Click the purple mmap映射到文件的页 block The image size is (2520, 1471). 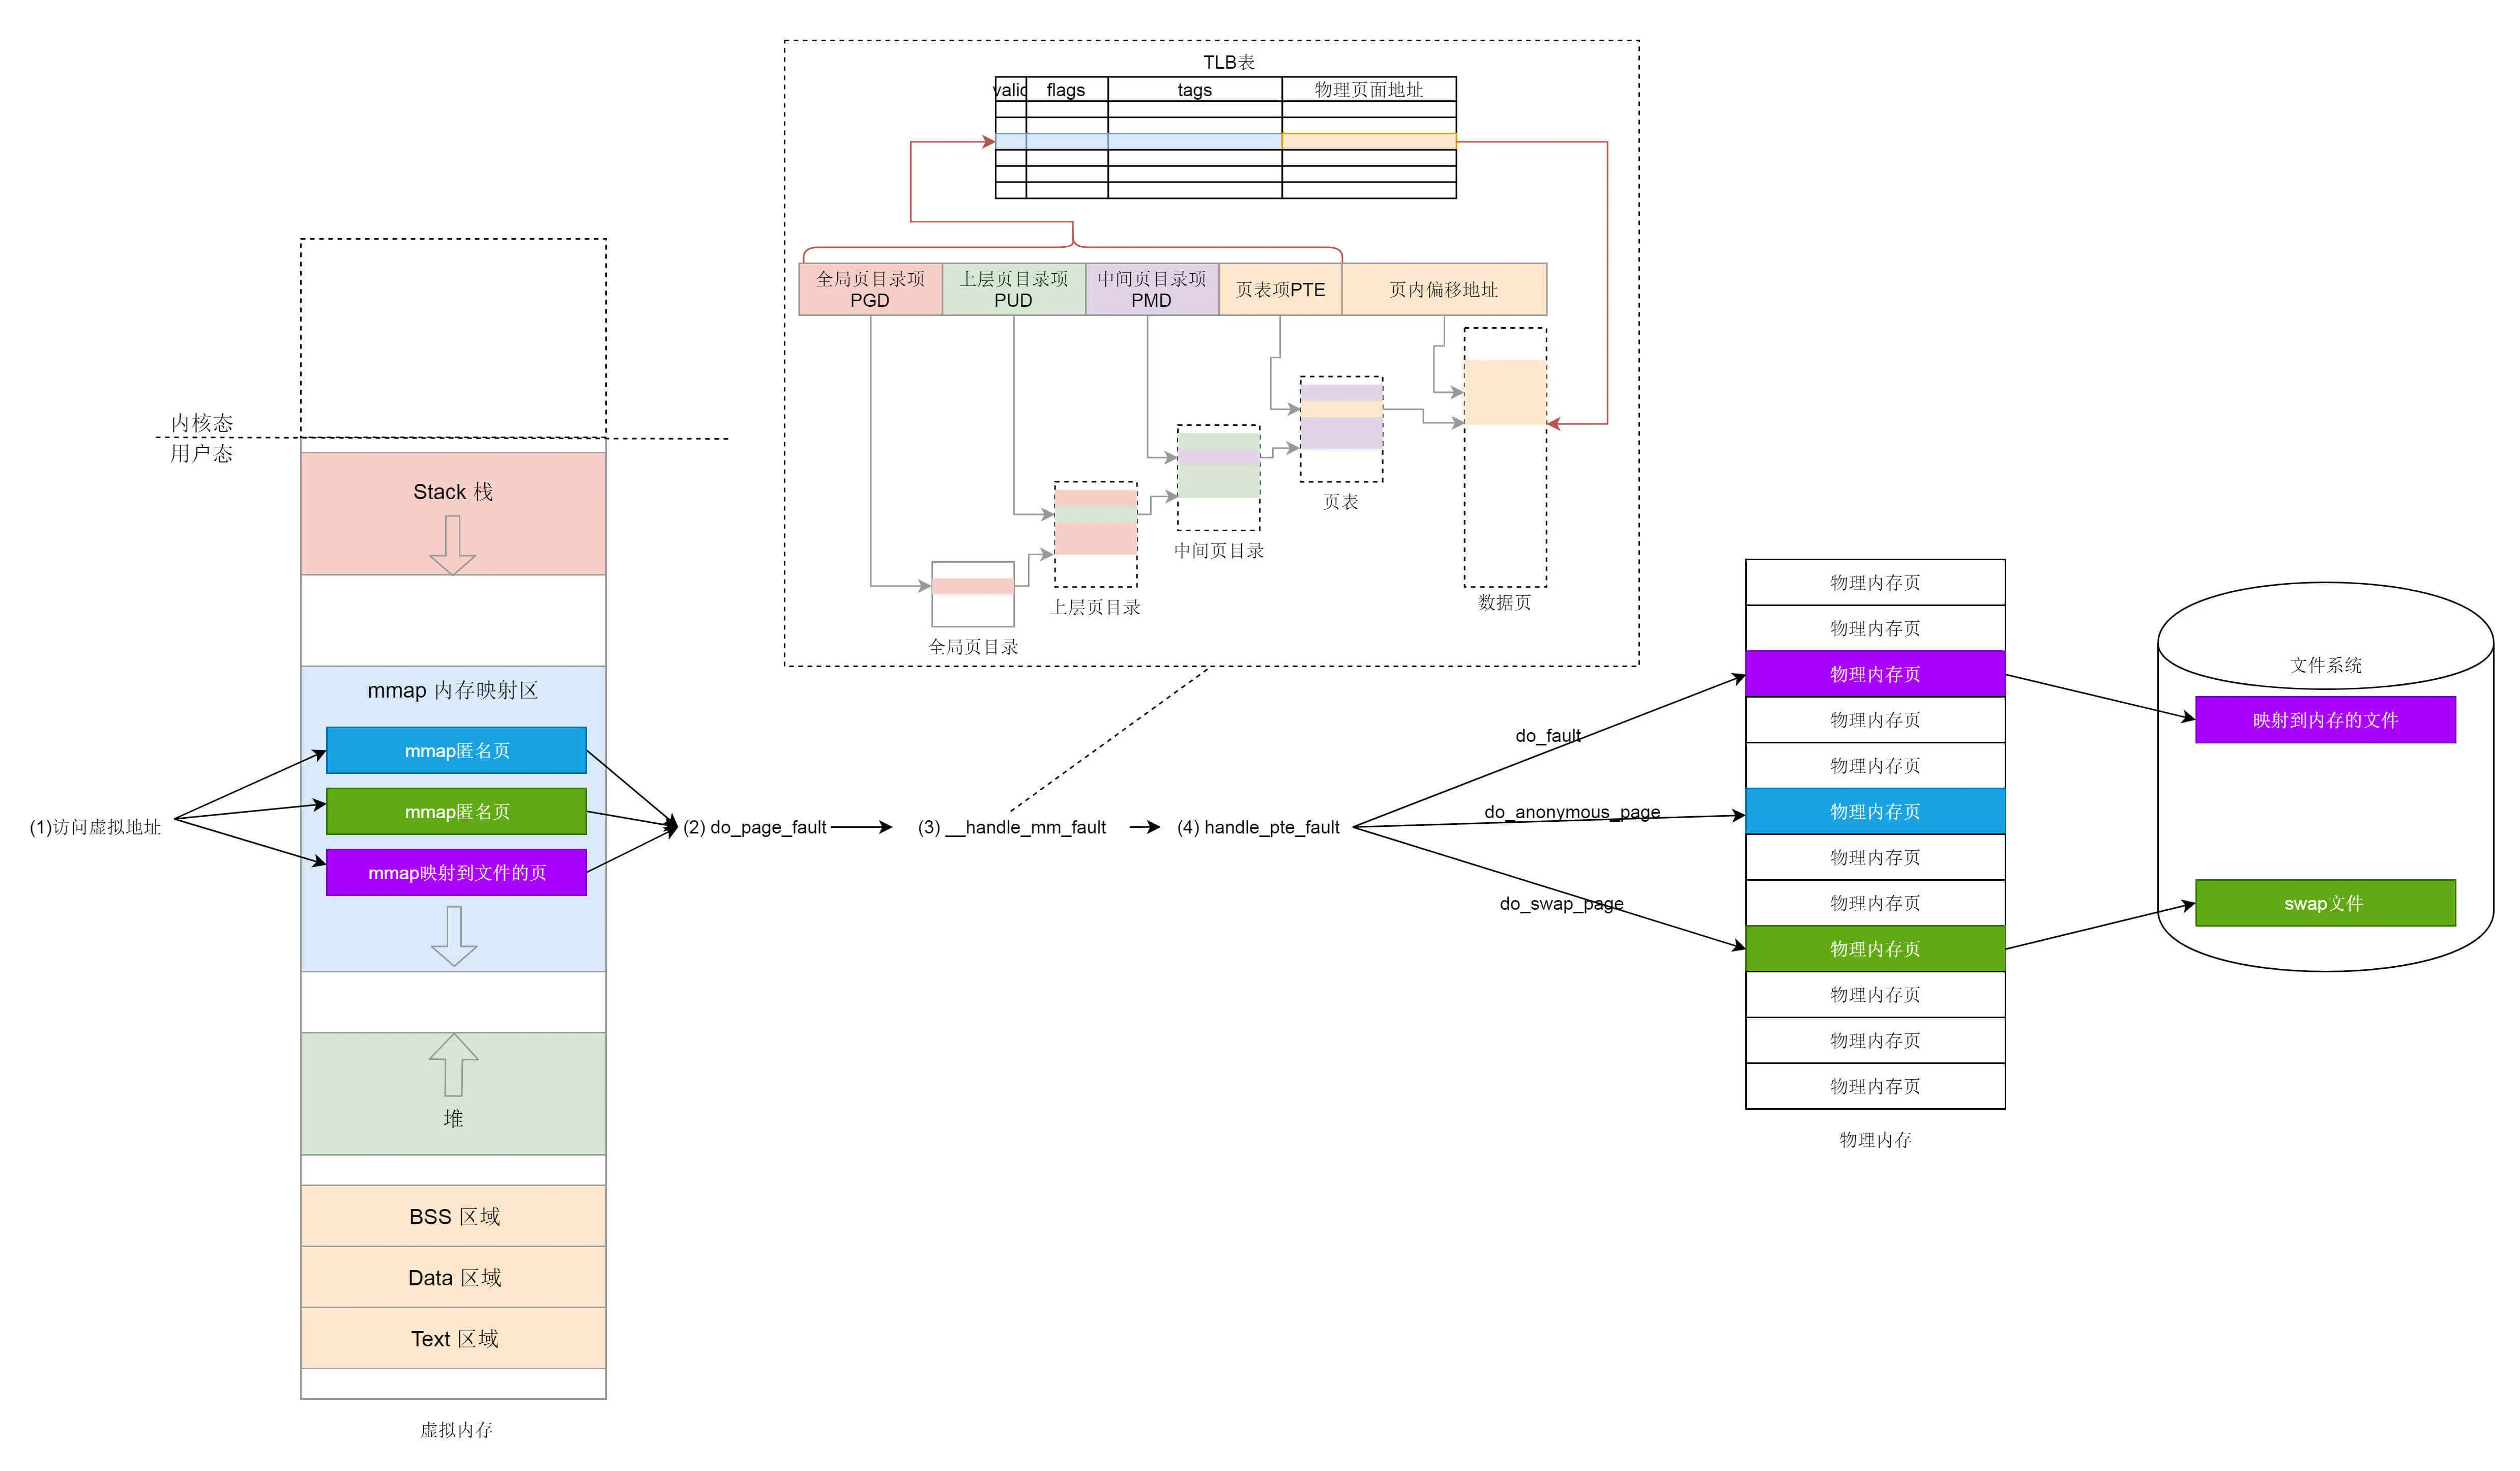(x=456, y=872)
